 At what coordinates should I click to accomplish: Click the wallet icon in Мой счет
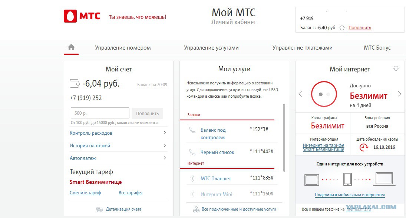click(75, 84)
